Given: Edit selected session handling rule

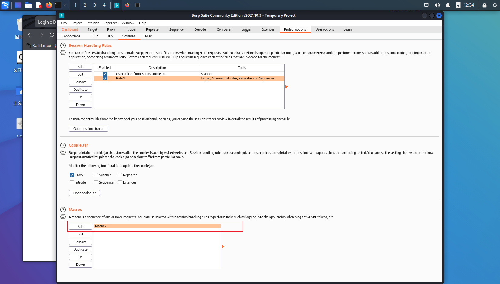Looking at the screenshot, I should point(80,74).
